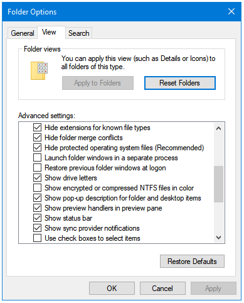Enable Show encrypted or compressed NTFS files in color
This screenshot has height=303, width=244.
coord(37,188)
